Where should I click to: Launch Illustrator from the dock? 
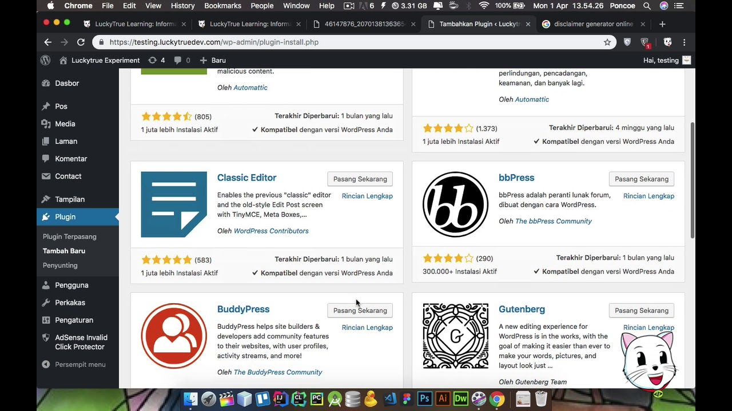click(x=442, y=398)
